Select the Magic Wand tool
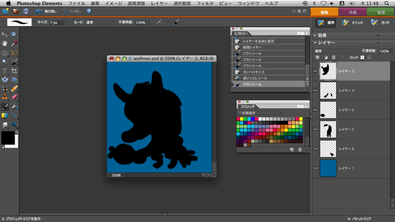 (x=4, y=62)
